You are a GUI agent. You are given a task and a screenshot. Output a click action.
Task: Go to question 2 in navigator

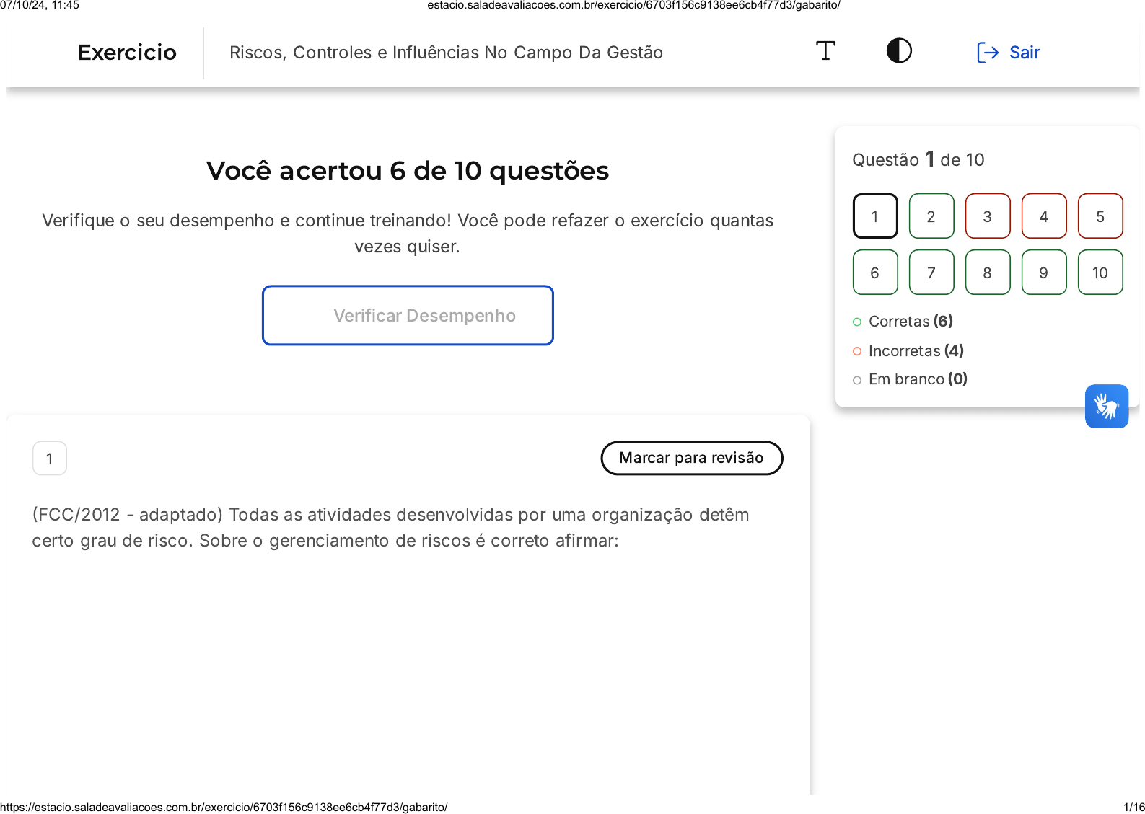click(931, 216)
